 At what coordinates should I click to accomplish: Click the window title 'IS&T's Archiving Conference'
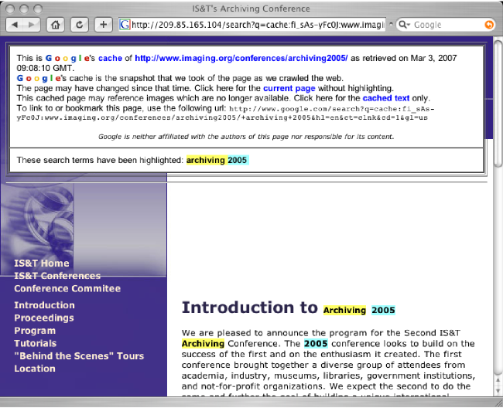(x=251, y=8)
